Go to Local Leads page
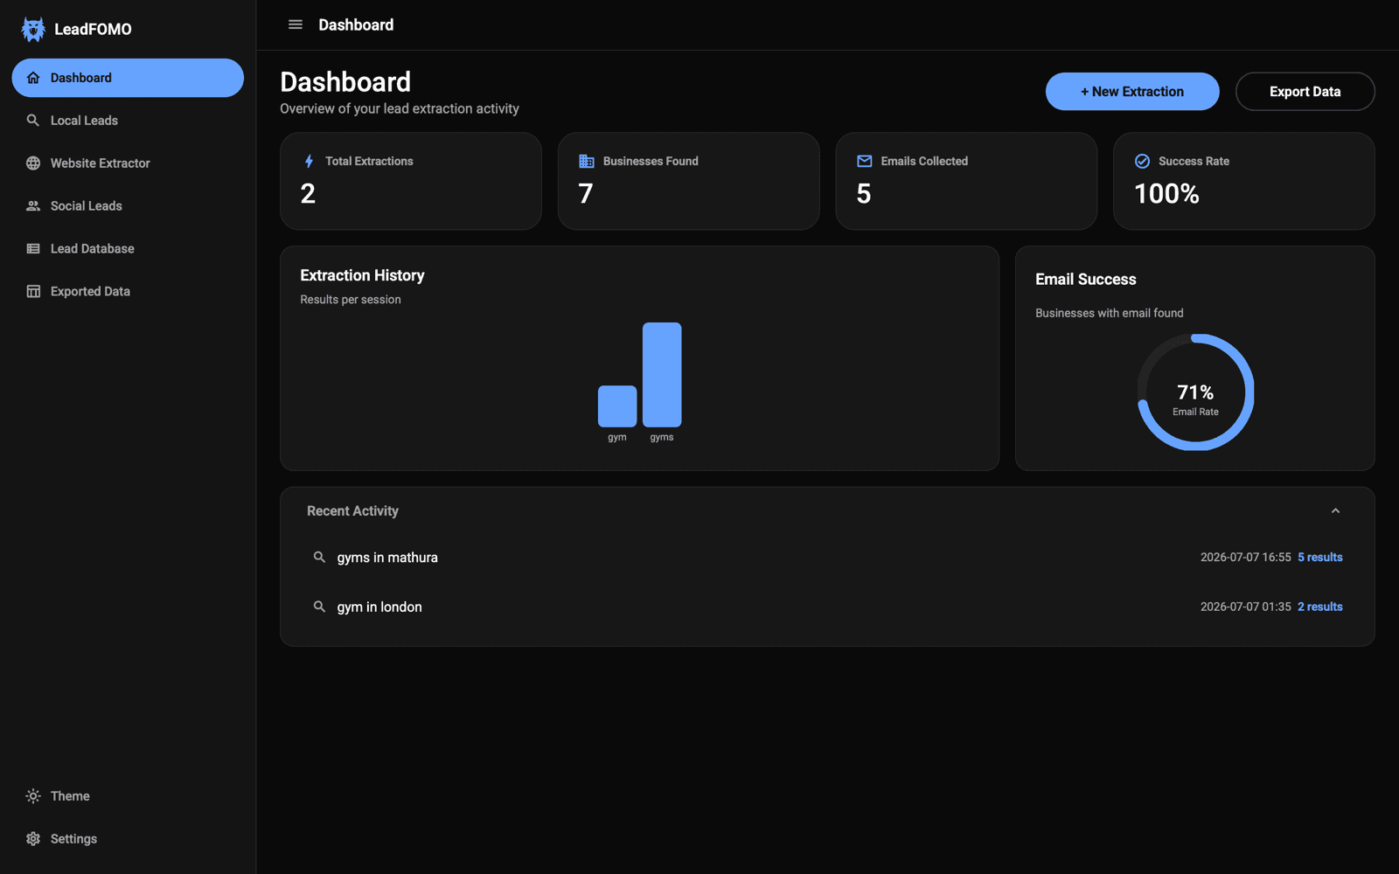 128,121
